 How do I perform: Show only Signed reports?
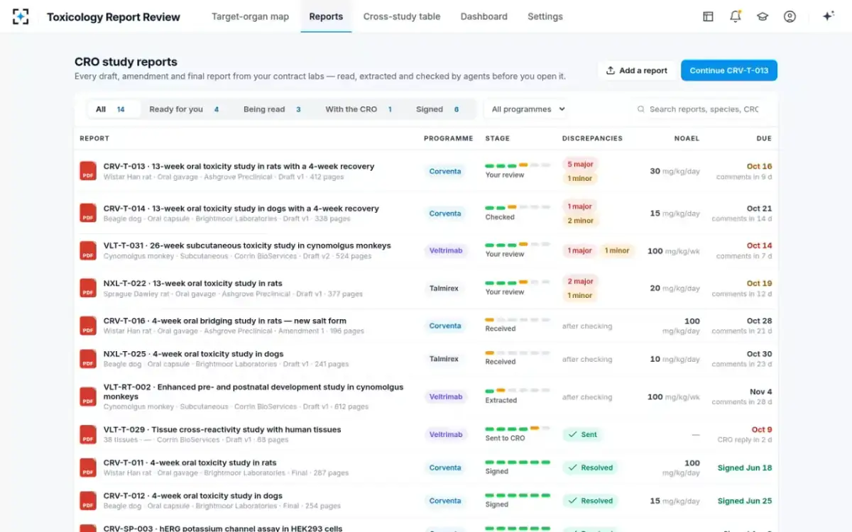click(x=437, y=109)
